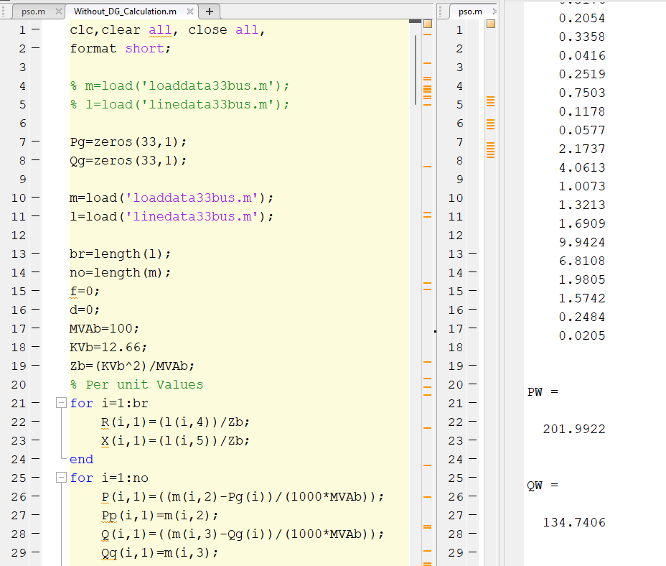Click the 'clc,clear all, close all,' line
Viewport: 666px width, 566px height.
(167, 29)
